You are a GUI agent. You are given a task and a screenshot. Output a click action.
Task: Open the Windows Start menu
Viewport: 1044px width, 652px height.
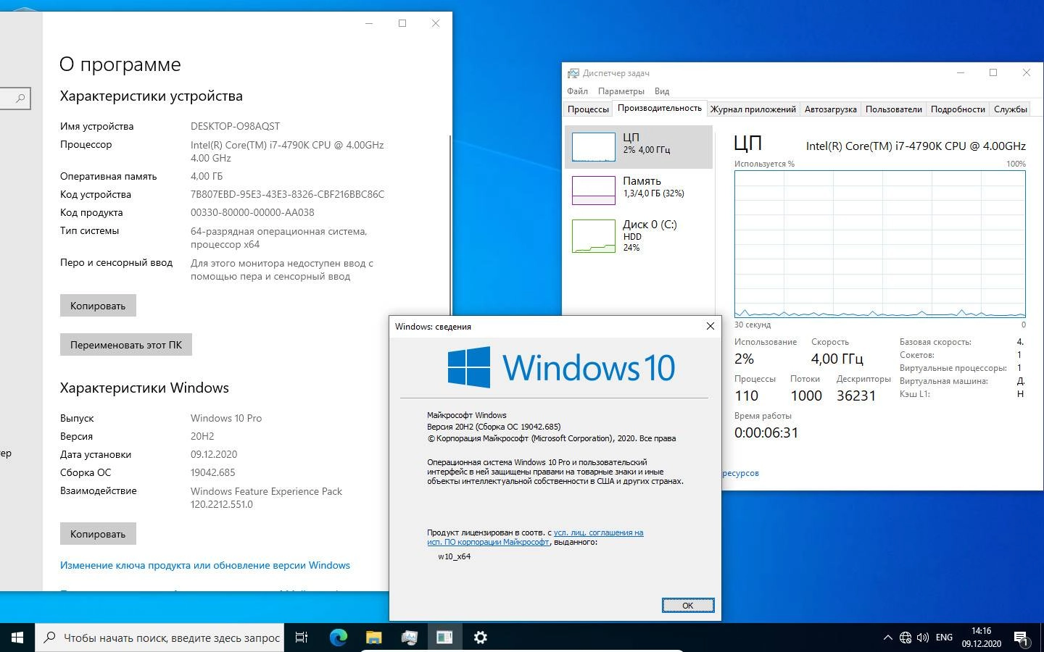17,638
